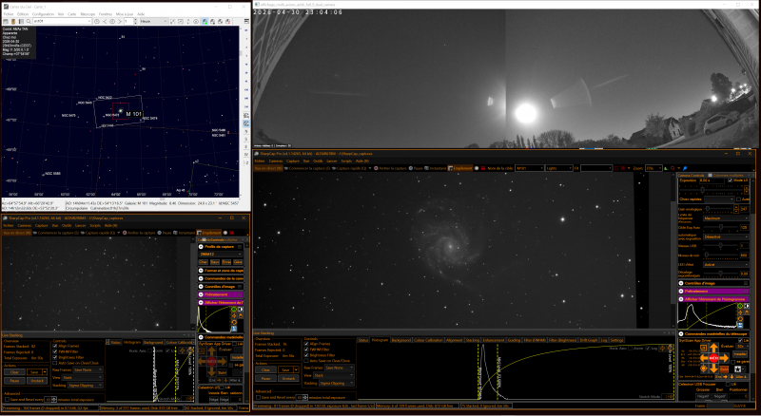Toggle Brightness Filter in smaller SharpCap window
The image size is (761, 416).
55,357
